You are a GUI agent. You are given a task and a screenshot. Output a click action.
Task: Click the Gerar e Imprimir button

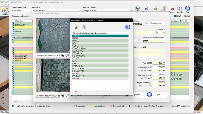click(x=155, y=23)
